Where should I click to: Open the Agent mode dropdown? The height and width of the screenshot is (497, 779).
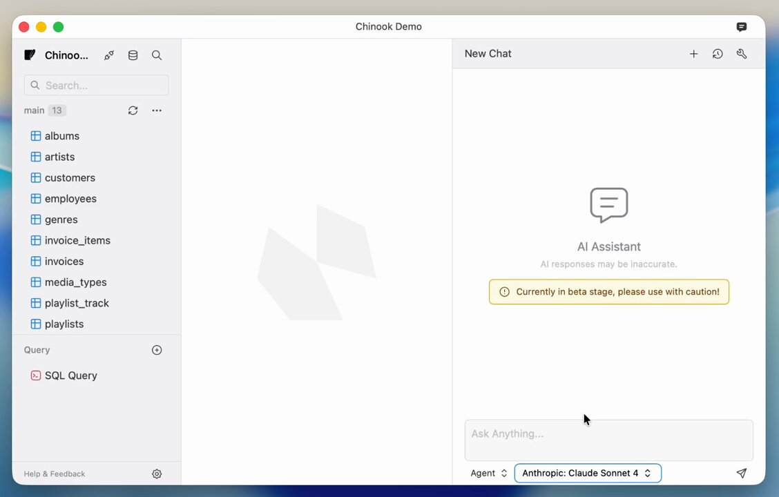(x=489, y=473)
